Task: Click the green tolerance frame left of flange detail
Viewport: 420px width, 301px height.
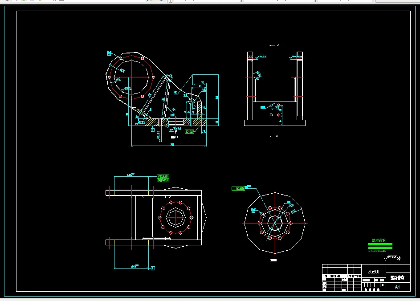Action: point(238,188)
